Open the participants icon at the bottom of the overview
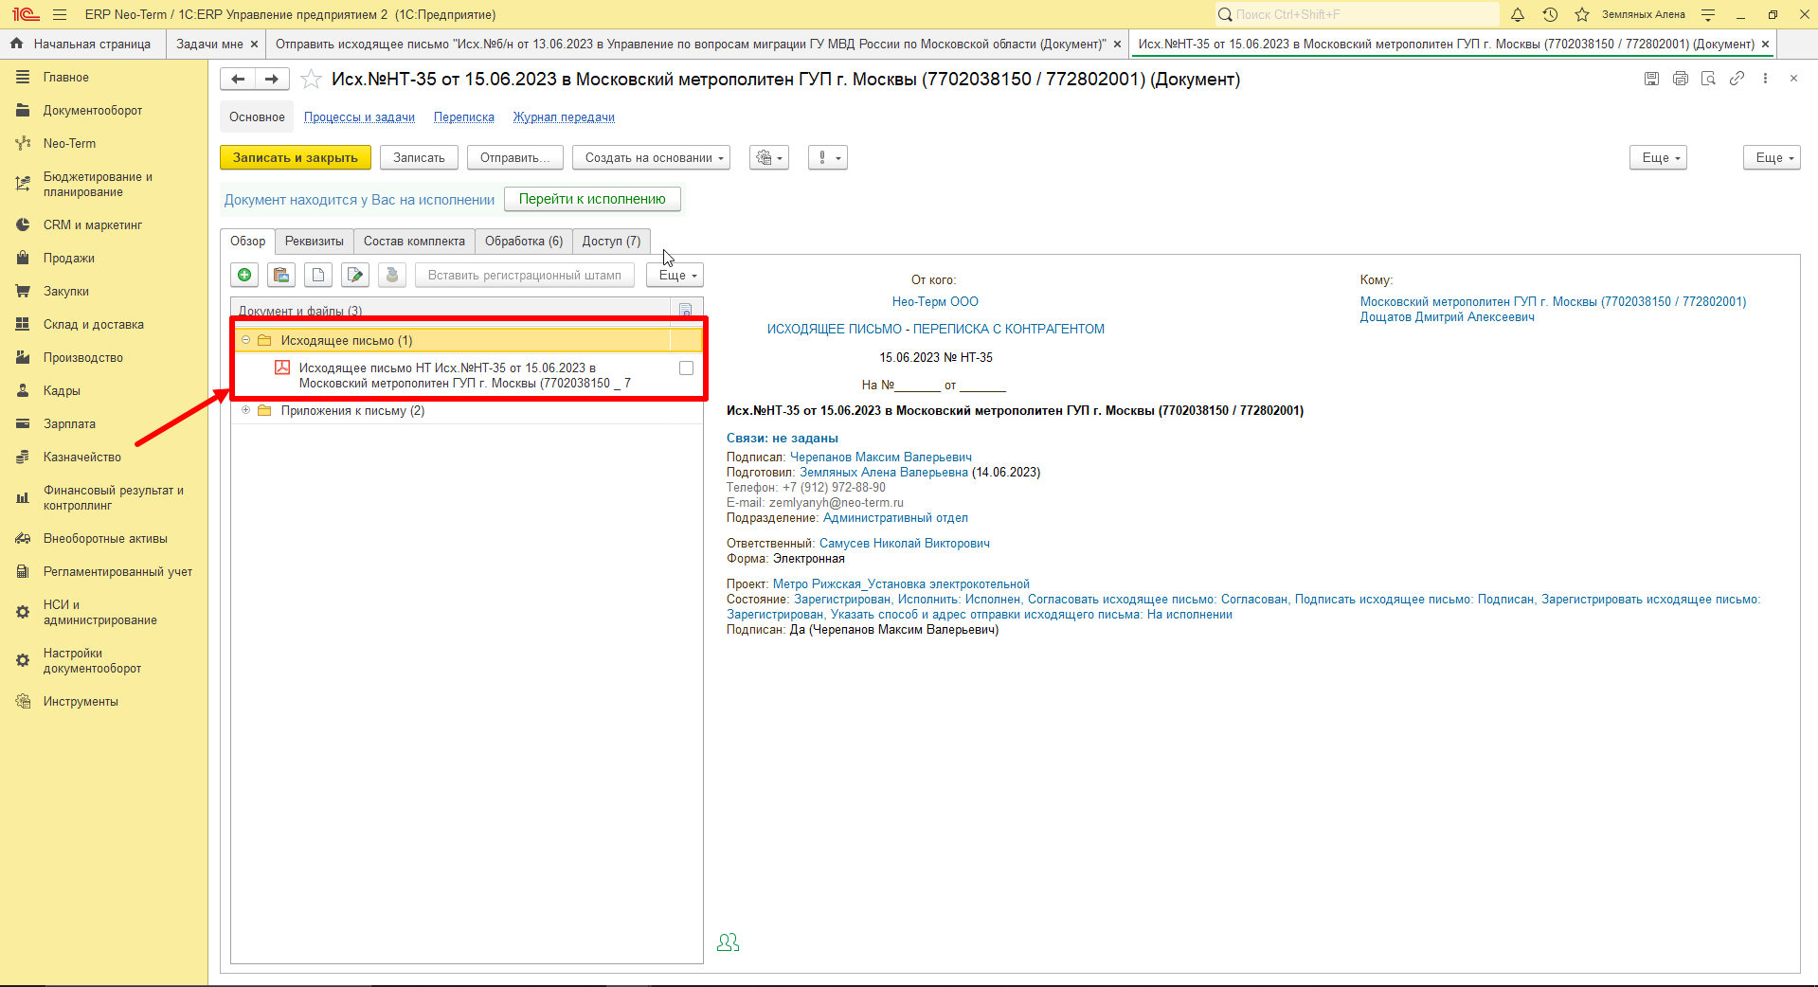The height and width of the screenshot is (987, 1818). tap(728, 942)
